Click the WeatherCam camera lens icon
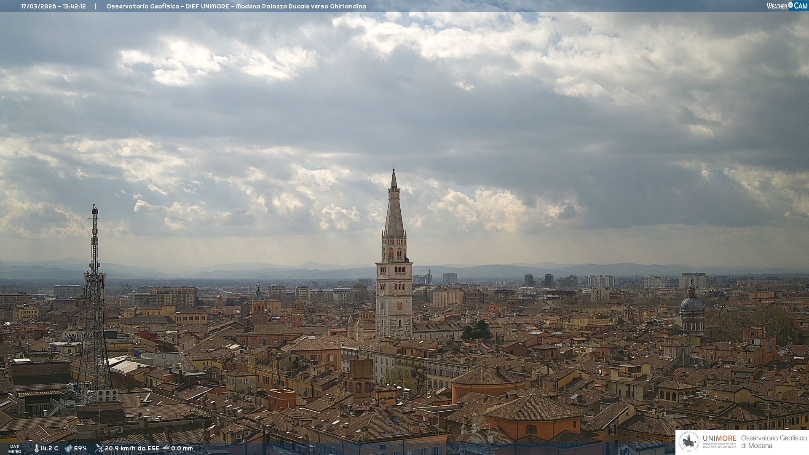The width and height of the screenshot is (809, 455). coord(790,5)
